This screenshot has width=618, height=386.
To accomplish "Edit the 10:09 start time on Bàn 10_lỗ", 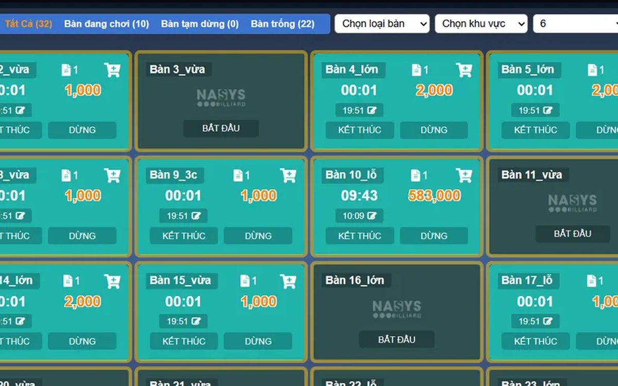I will pyautogui.click(x=372, y=216).
